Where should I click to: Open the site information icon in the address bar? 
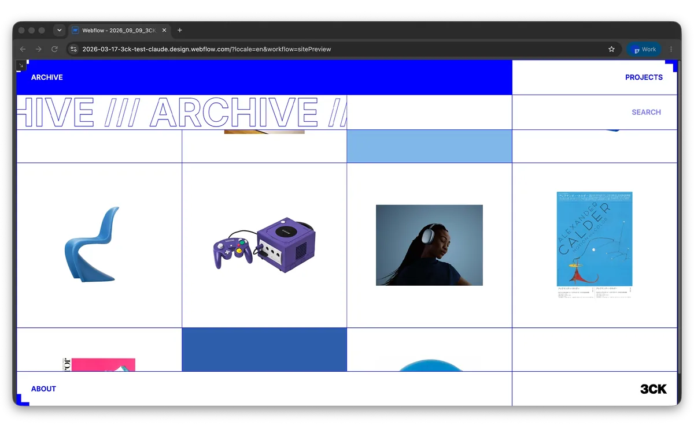pos(73,49)
